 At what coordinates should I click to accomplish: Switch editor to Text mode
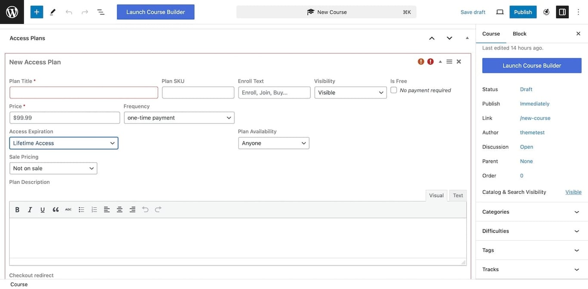[x=458, y=195]
